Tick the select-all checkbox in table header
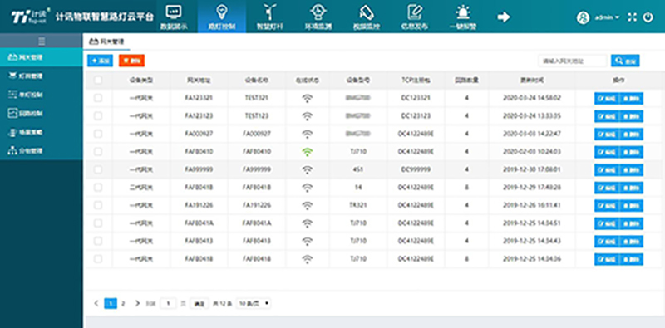The image size is (665, 328). tap(98, 80)
